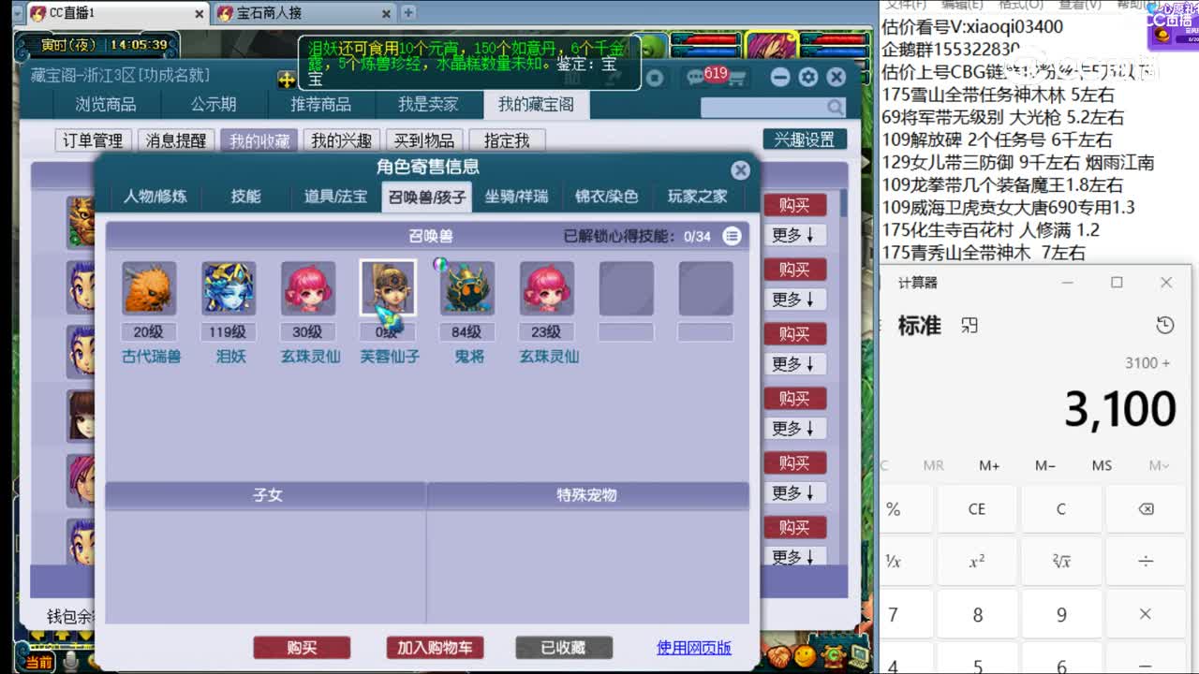This screenshot has height=674, width=1199.
Task: Open the 使用网页版 link
Action: pos(692,647)
